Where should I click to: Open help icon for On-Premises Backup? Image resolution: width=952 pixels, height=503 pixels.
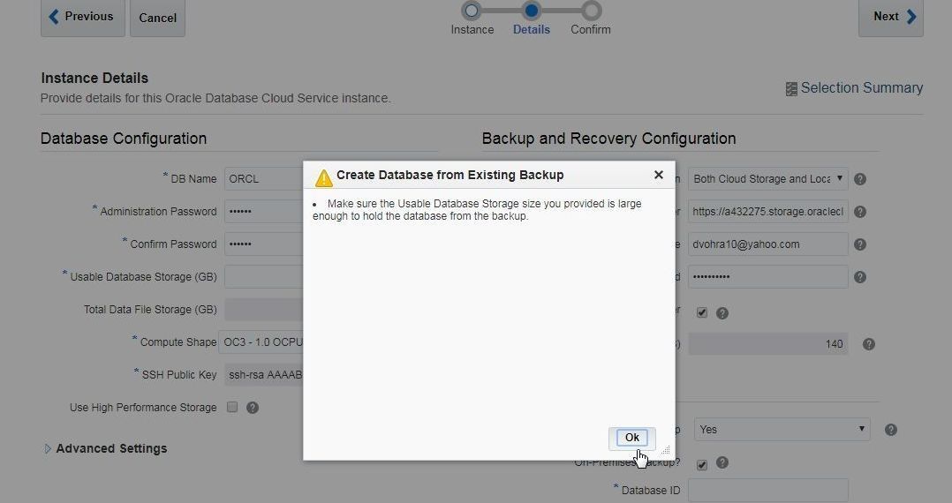click(722, 462)
